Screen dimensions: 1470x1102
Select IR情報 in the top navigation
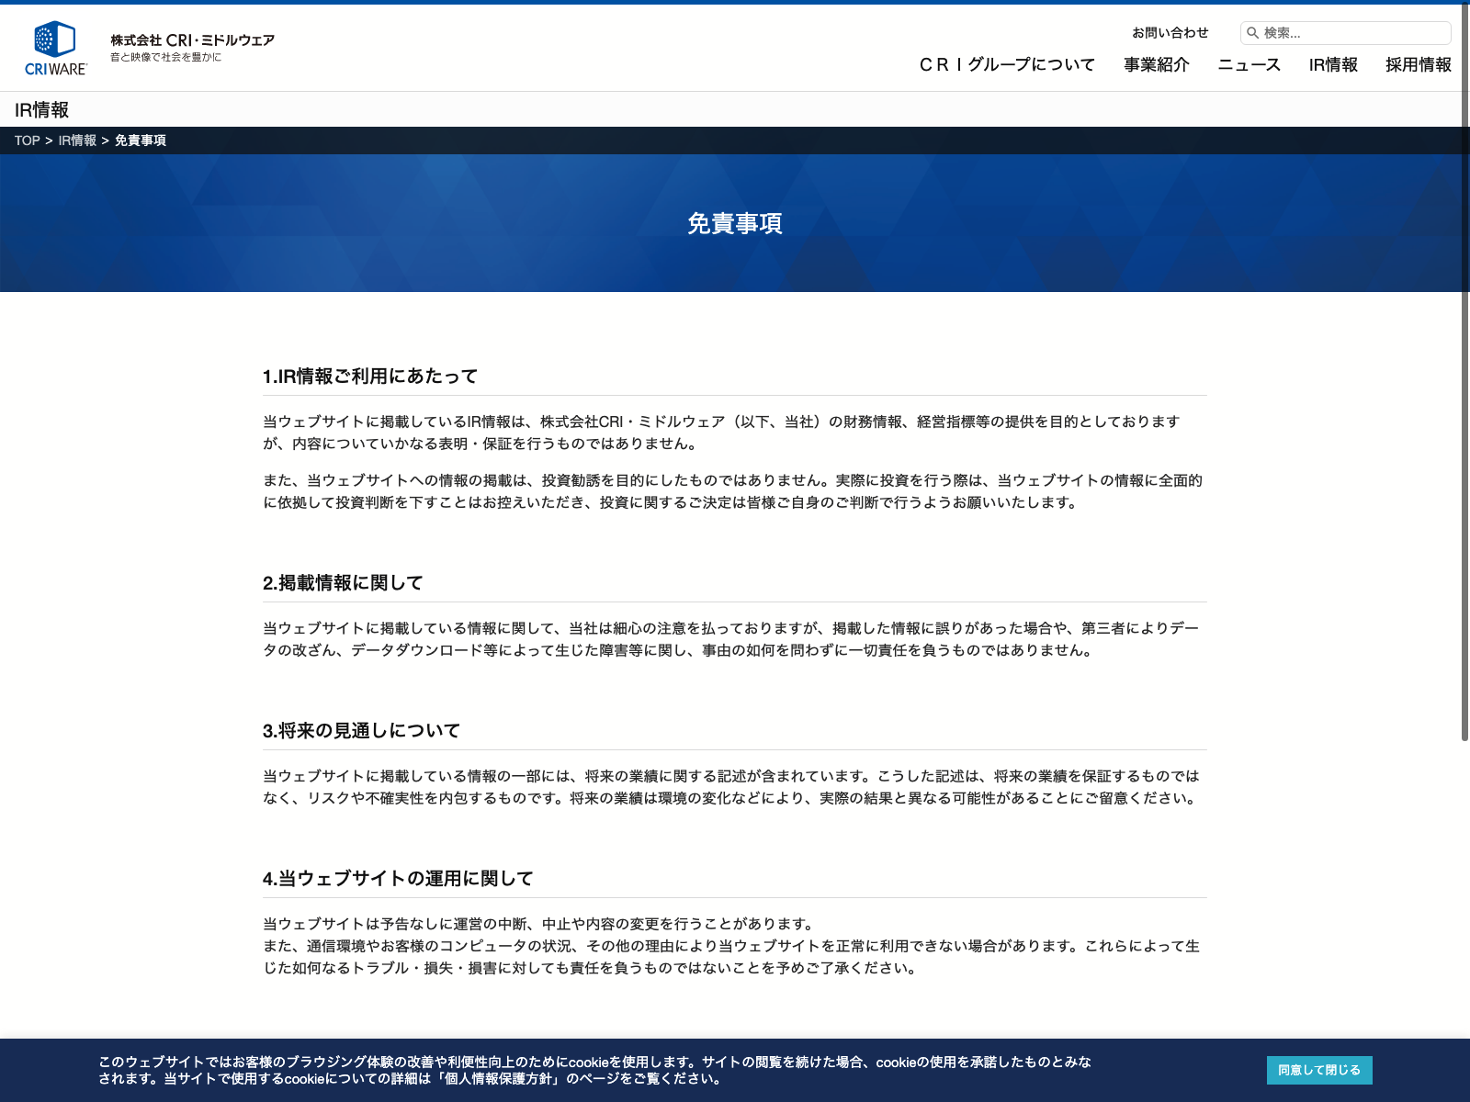[1332, 65]
